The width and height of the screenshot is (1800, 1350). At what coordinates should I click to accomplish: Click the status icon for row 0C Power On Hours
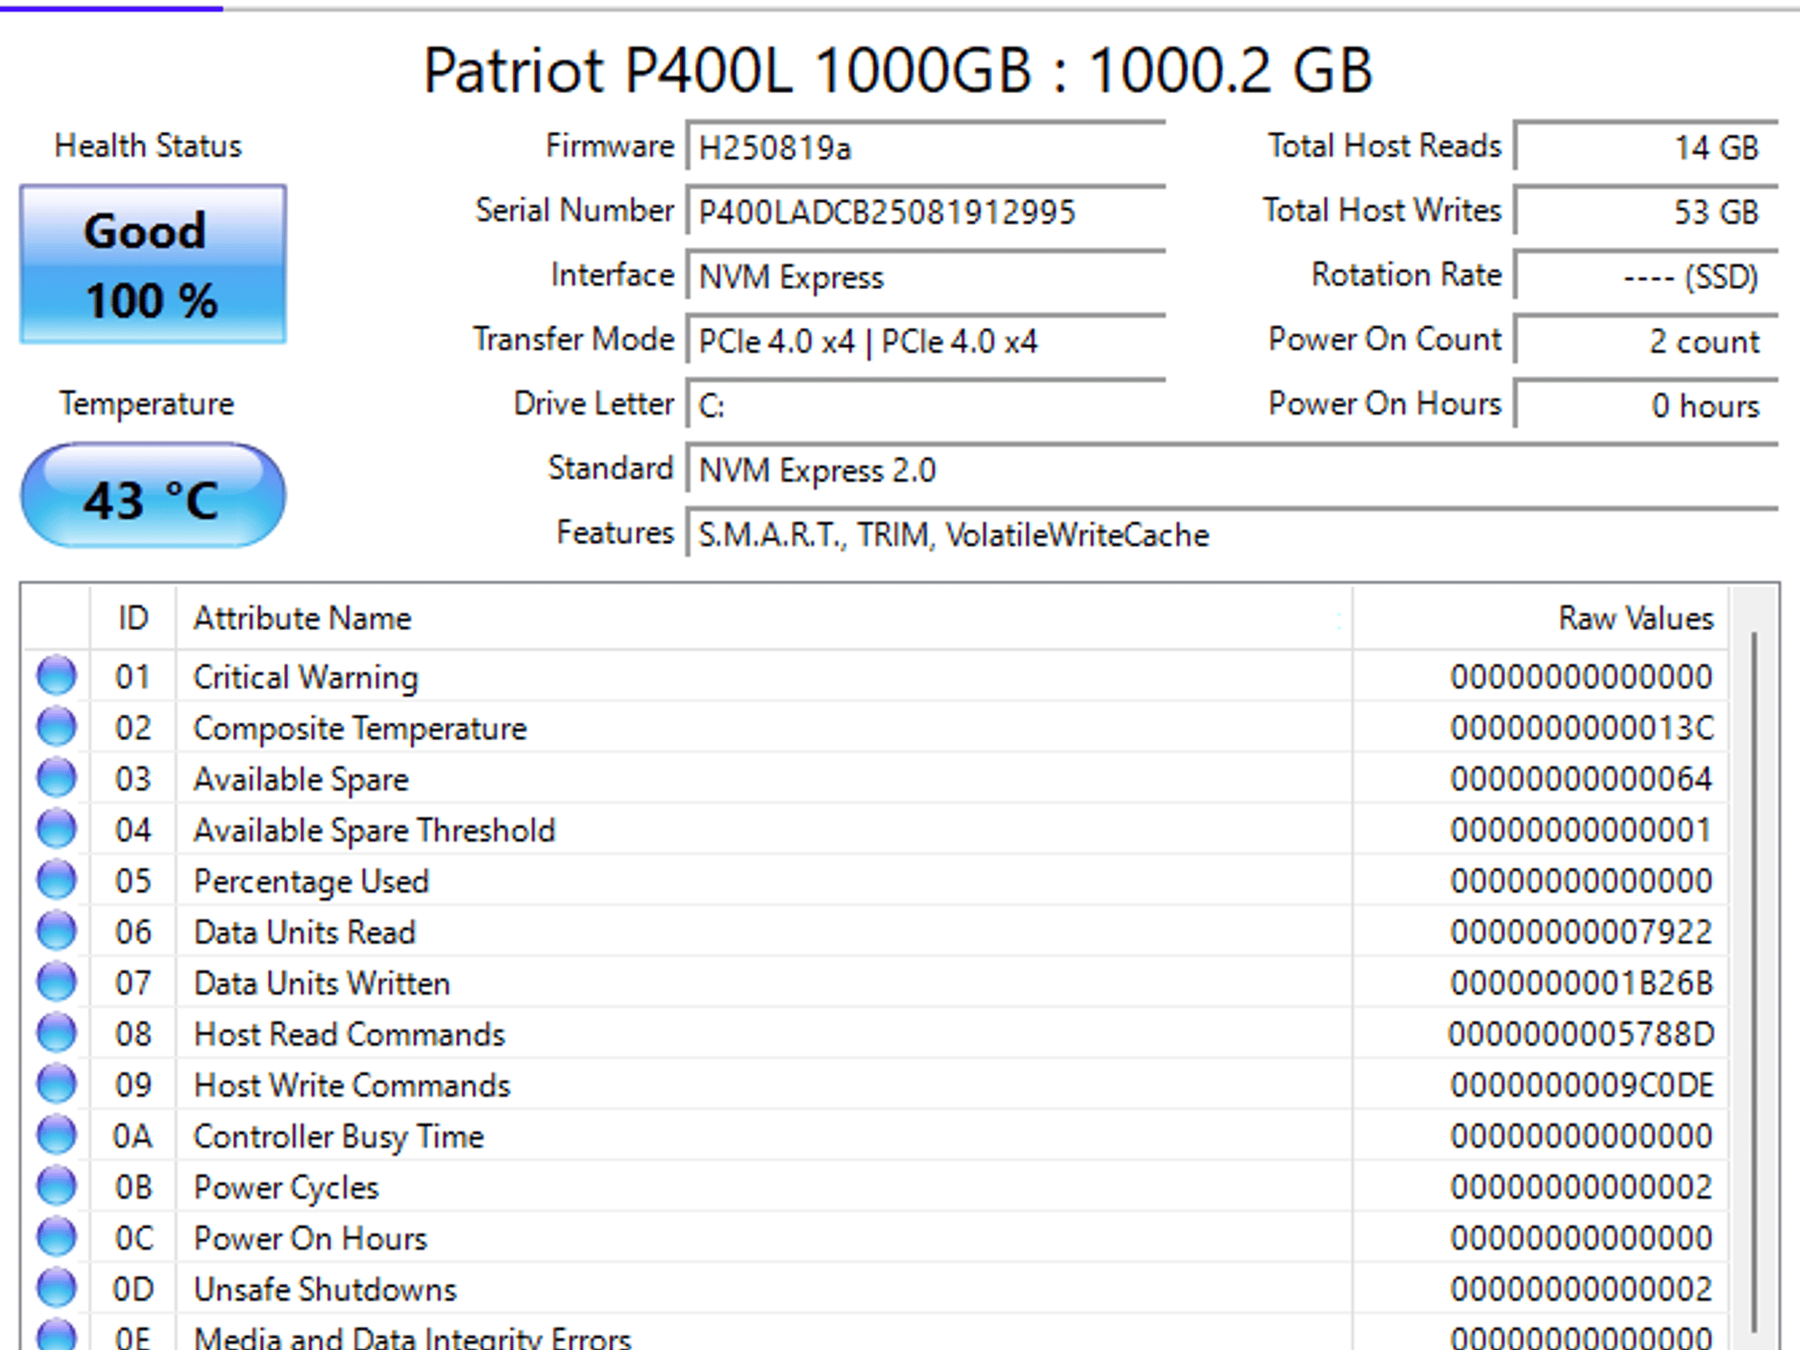tap(57, 1237)
